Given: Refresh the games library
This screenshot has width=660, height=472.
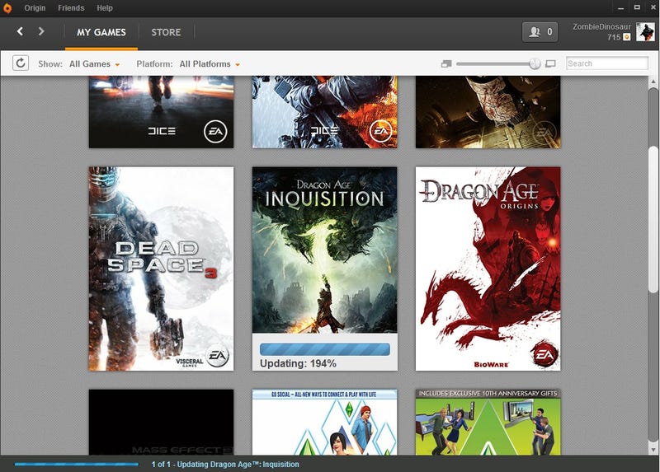Looking at the screenshot, I should tap(20, 63).
